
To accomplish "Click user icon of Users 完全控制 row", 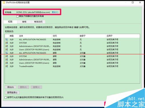I will coord(7,50).
